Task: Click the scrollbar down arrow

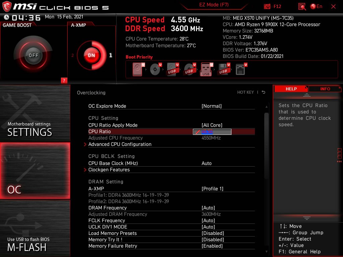Action: 266,252
